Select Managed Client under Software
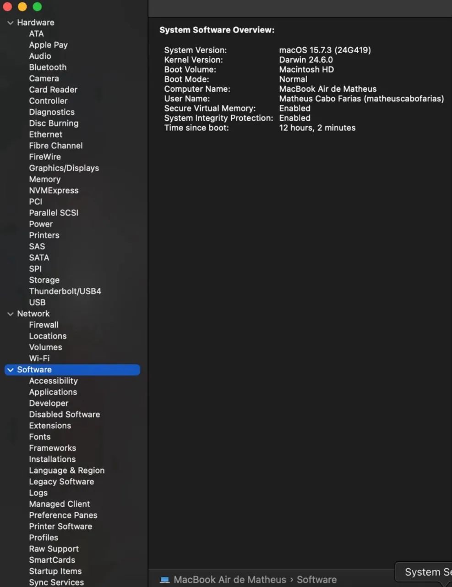Image resolution: width=452 pixels, height=587 pixels. 60,504
